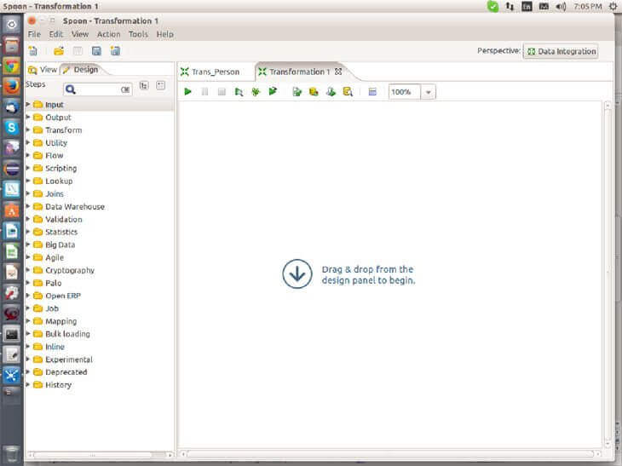Open a file with the folder icon
The image size is (622, 466).
point(59,51)
